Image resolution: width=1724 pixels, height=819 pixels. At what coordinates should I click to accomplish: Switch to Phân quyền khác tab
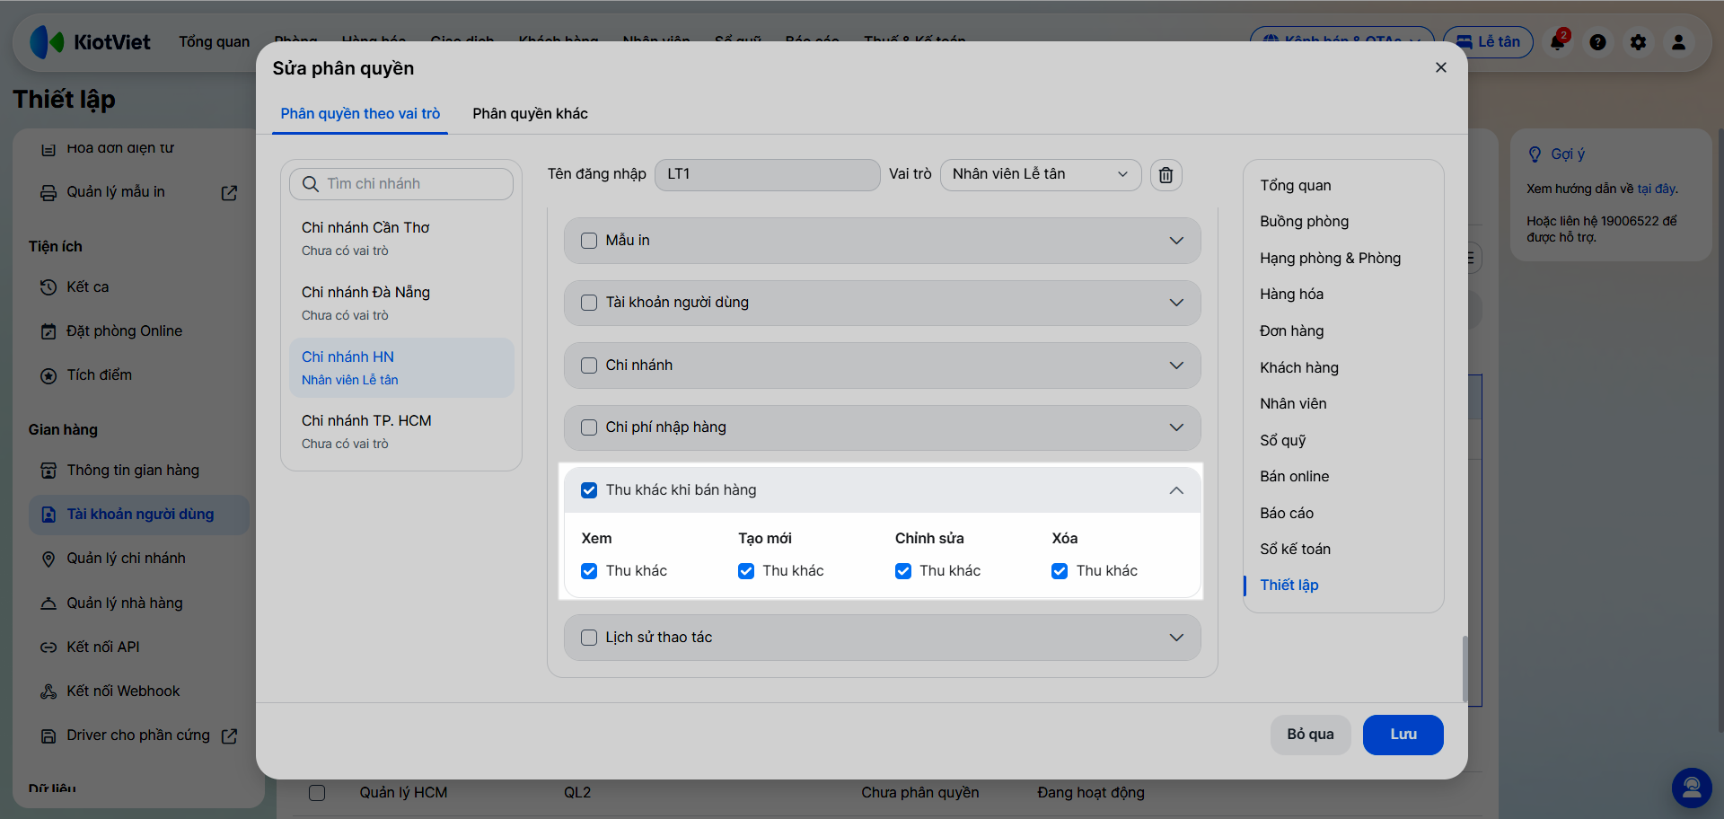(530, 114)
